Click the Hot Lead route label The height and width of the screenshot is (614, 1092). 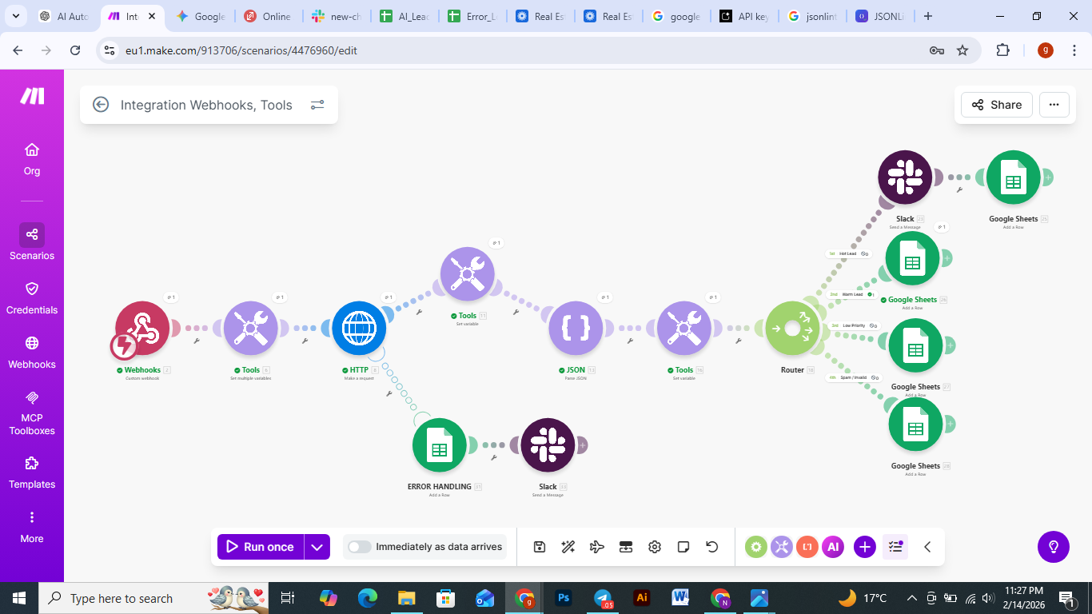pyautogui.click(x=848, y=253)
